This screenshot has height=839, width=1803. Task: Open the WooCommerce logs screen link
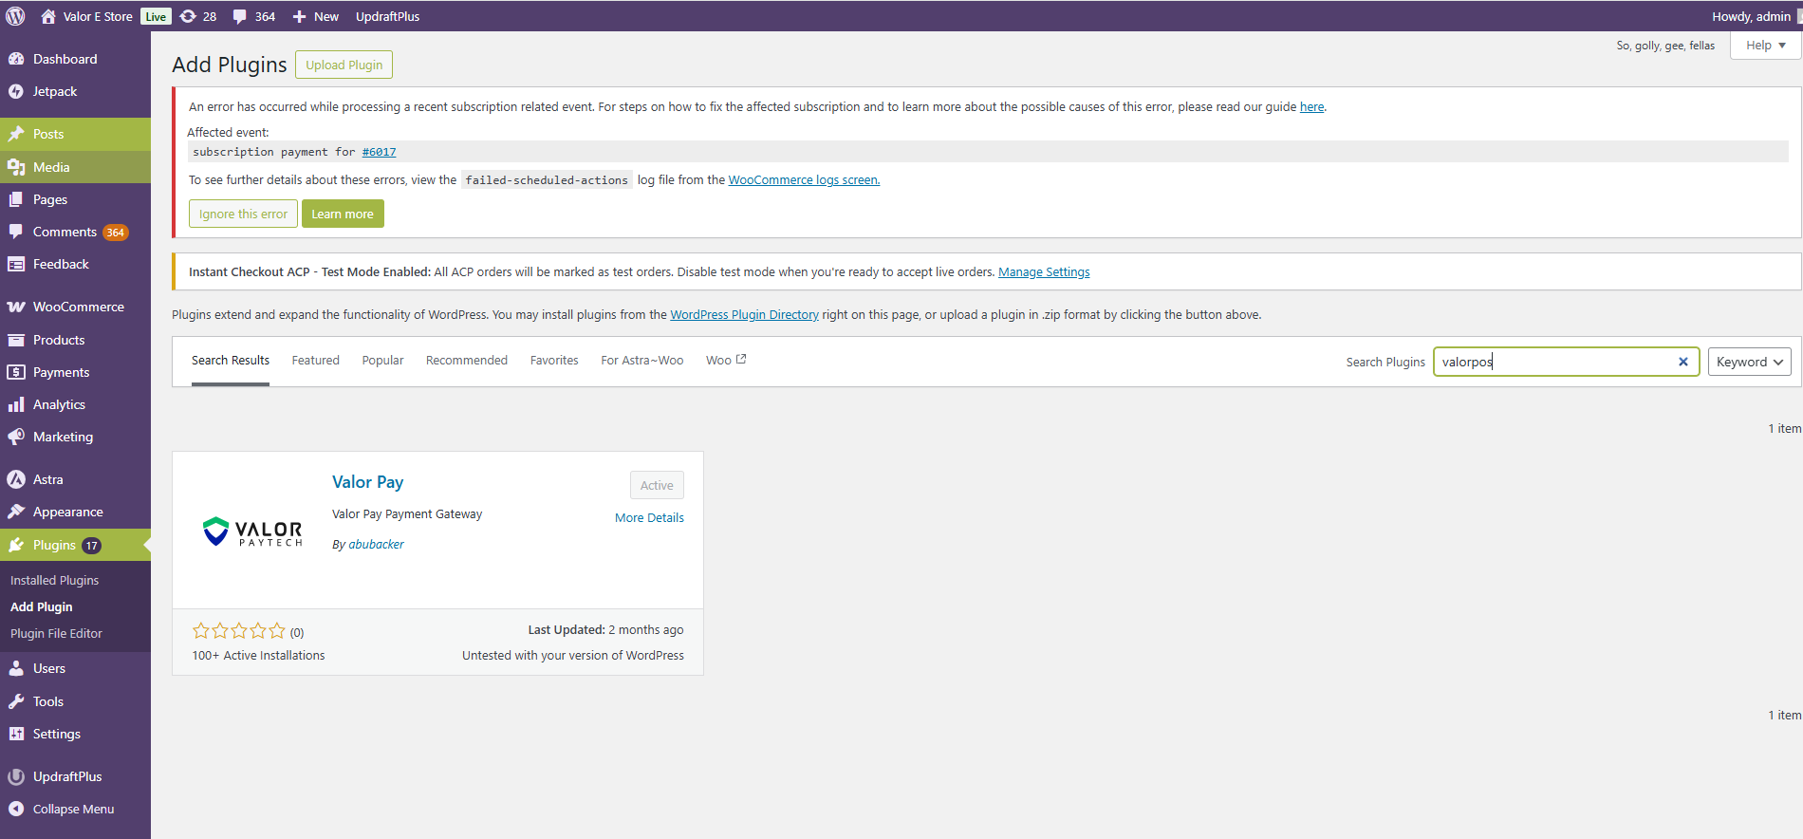(x=804, y=180)
